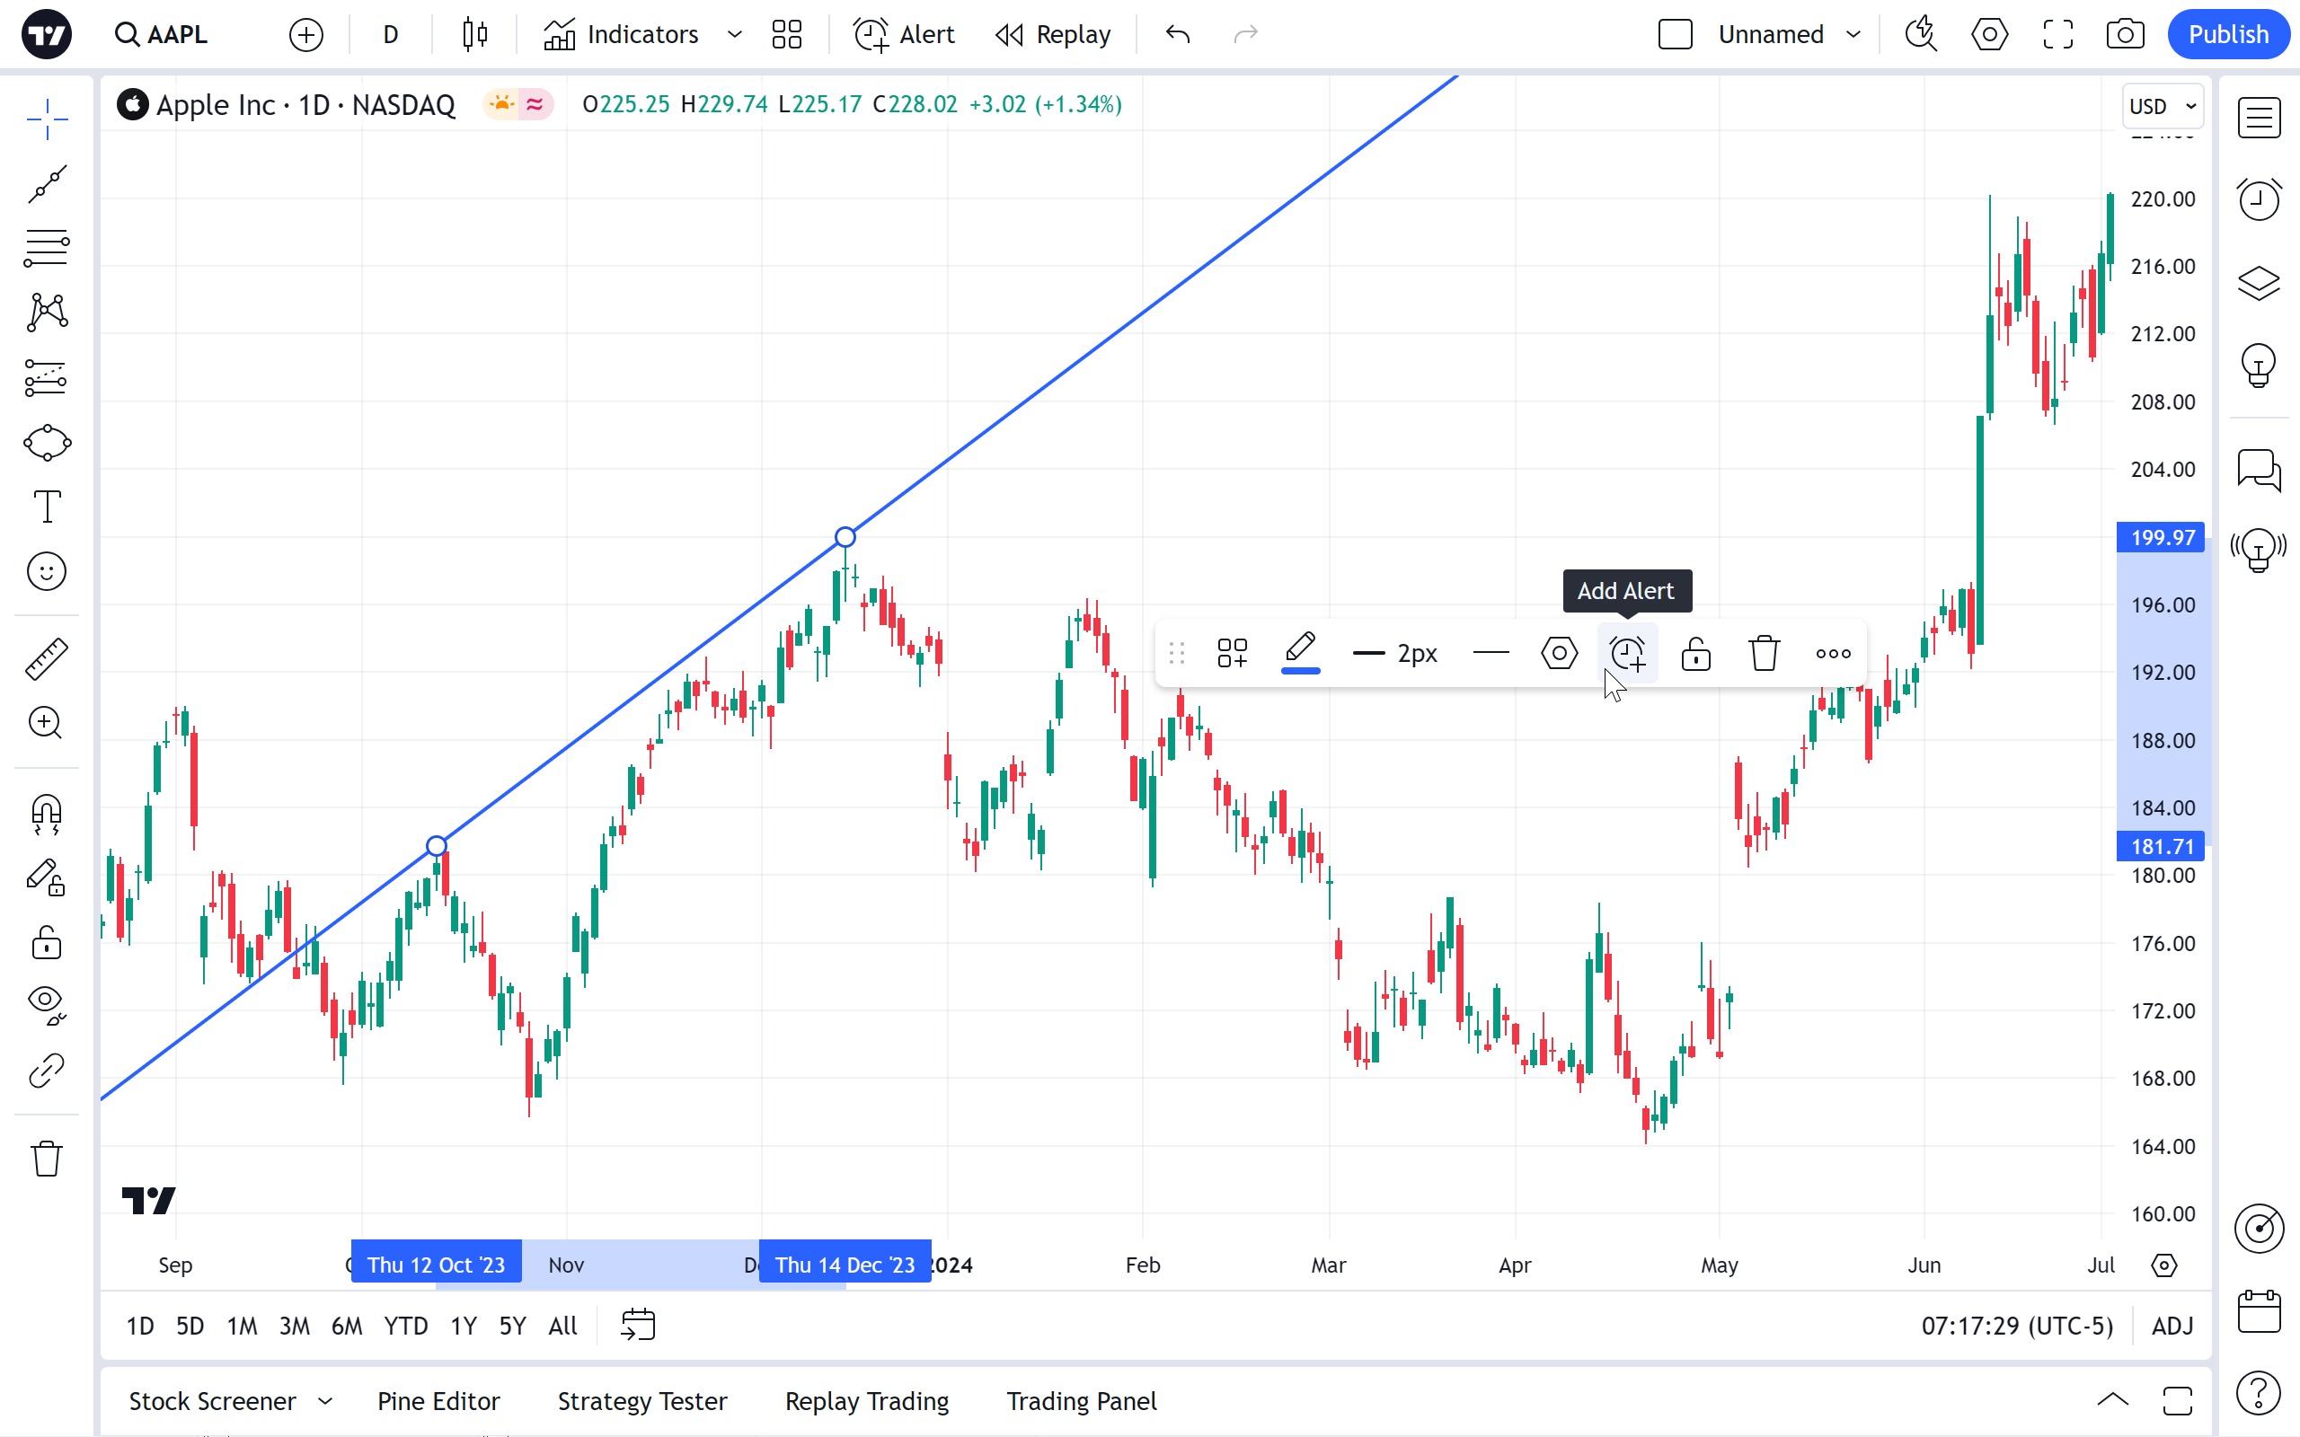Open the Fibonacci retracement tools
2300x1437 pixels.
tap(47, 248)
